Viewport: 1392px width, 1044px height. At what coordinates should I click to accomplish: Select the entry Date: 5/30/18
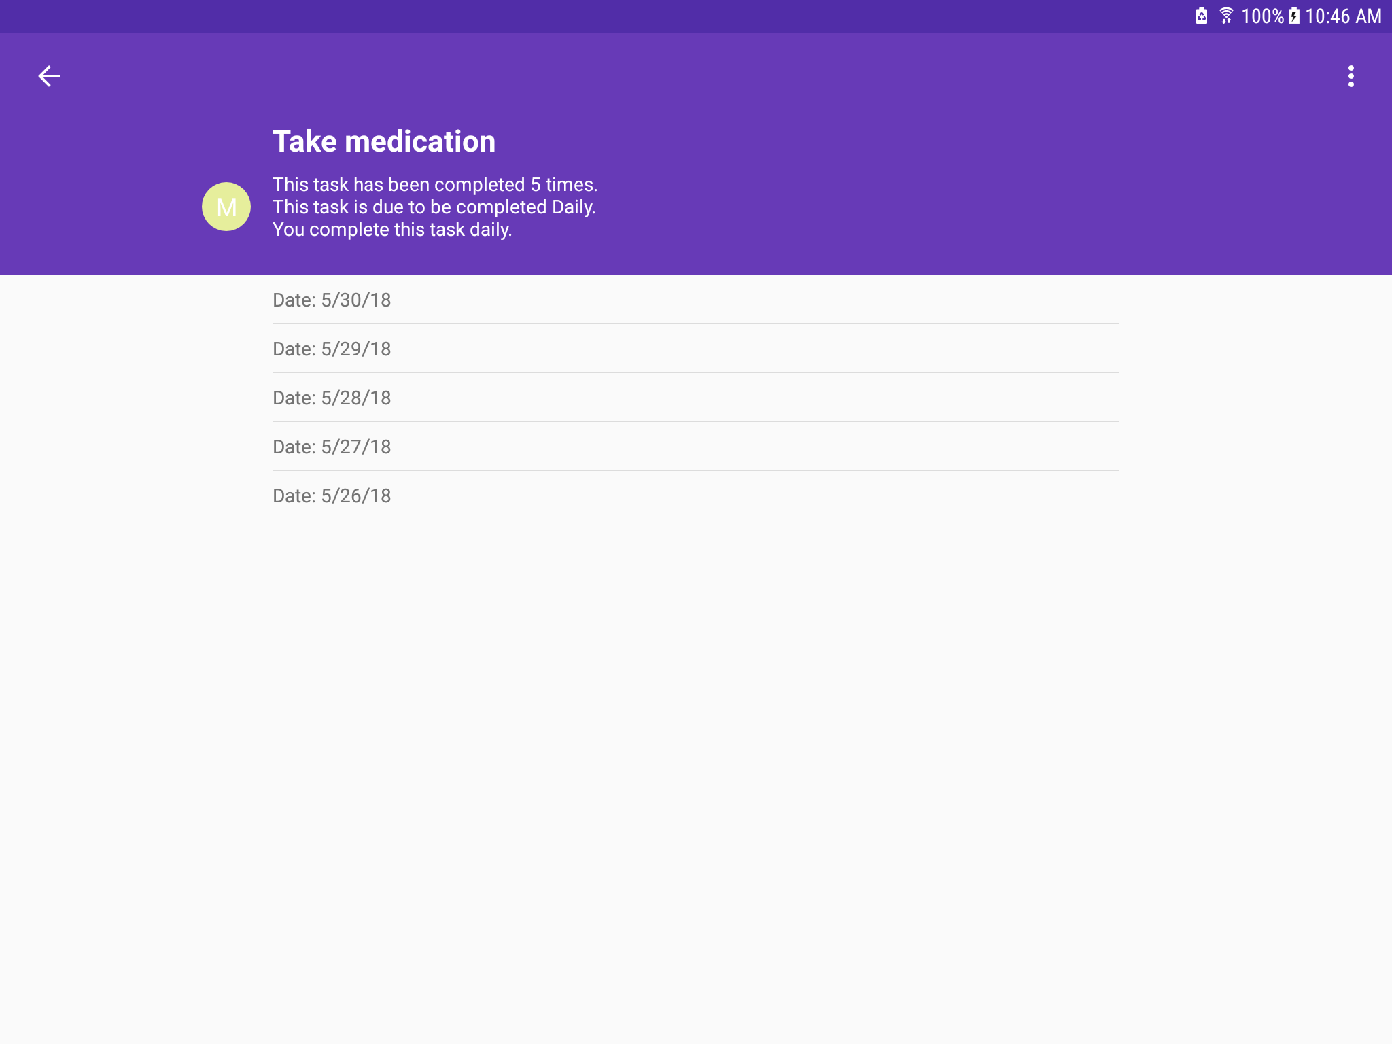pyautogui.click(x=695, y=300)
